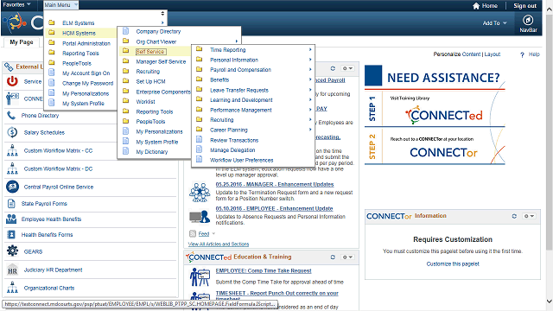Open Organizational Charts icon
The width and height of the screenshot is (553, 311).
tap(12, 288)
